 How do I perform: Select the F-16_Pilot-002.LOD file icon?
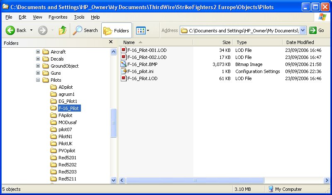(123, 57)
